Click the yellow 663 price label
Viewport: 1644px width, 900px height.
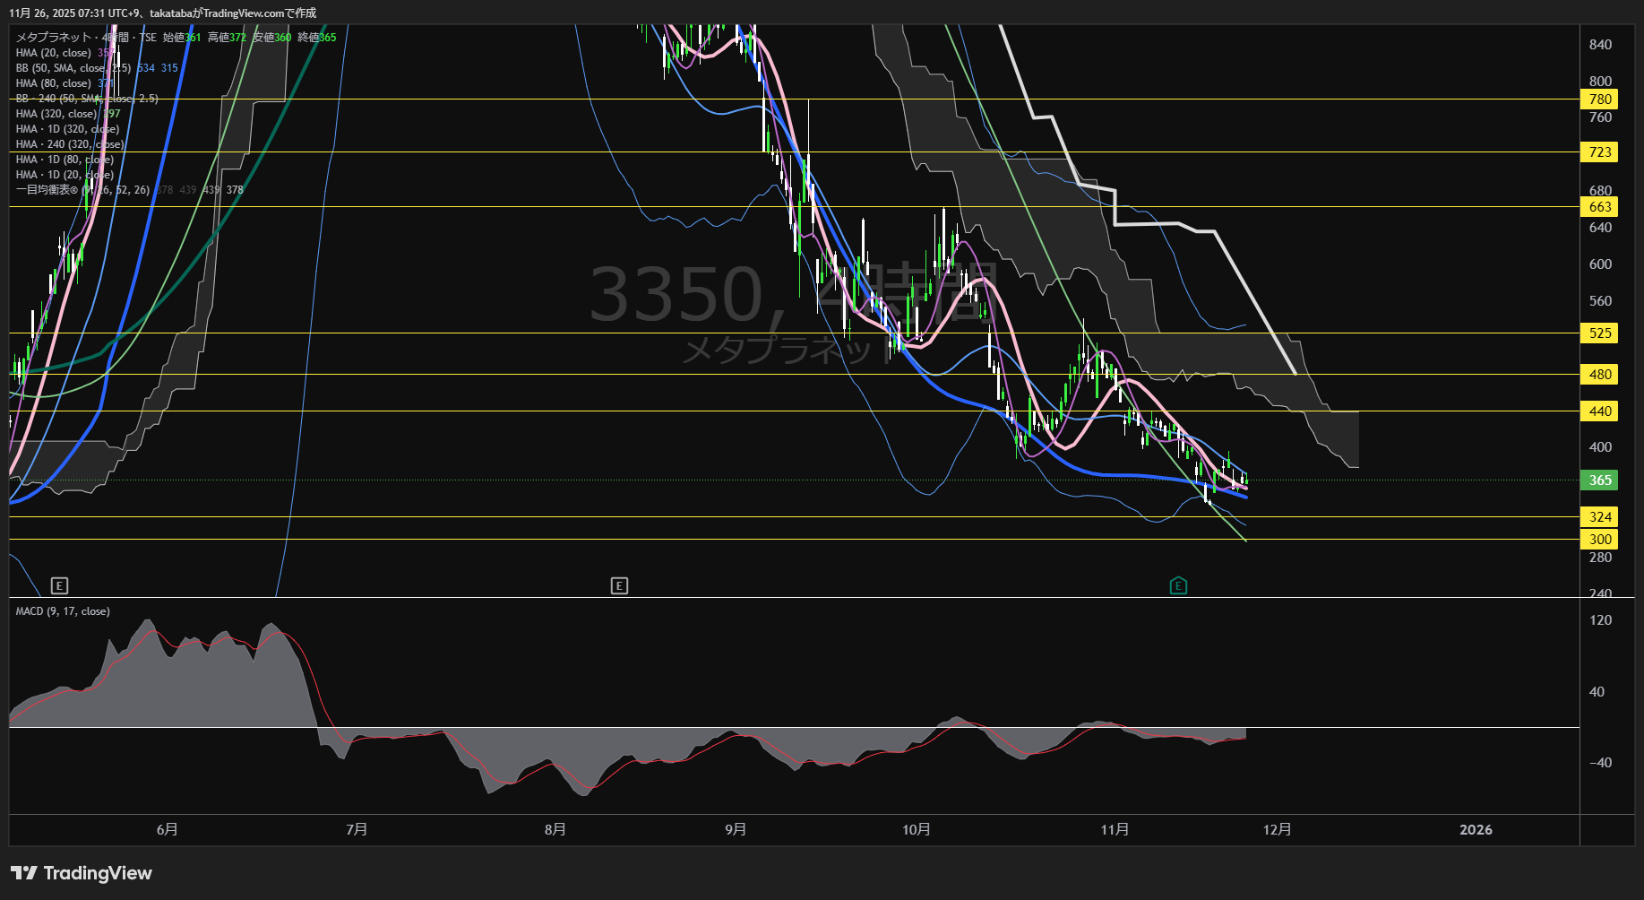(1600, 207)
